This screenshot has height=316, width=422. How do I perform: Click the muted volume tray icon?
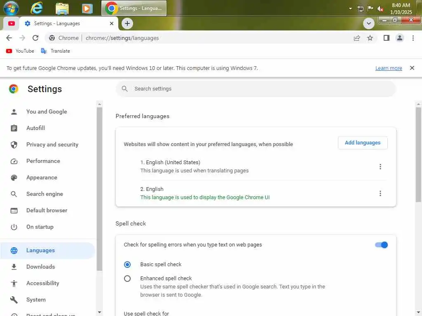[380, 9]
